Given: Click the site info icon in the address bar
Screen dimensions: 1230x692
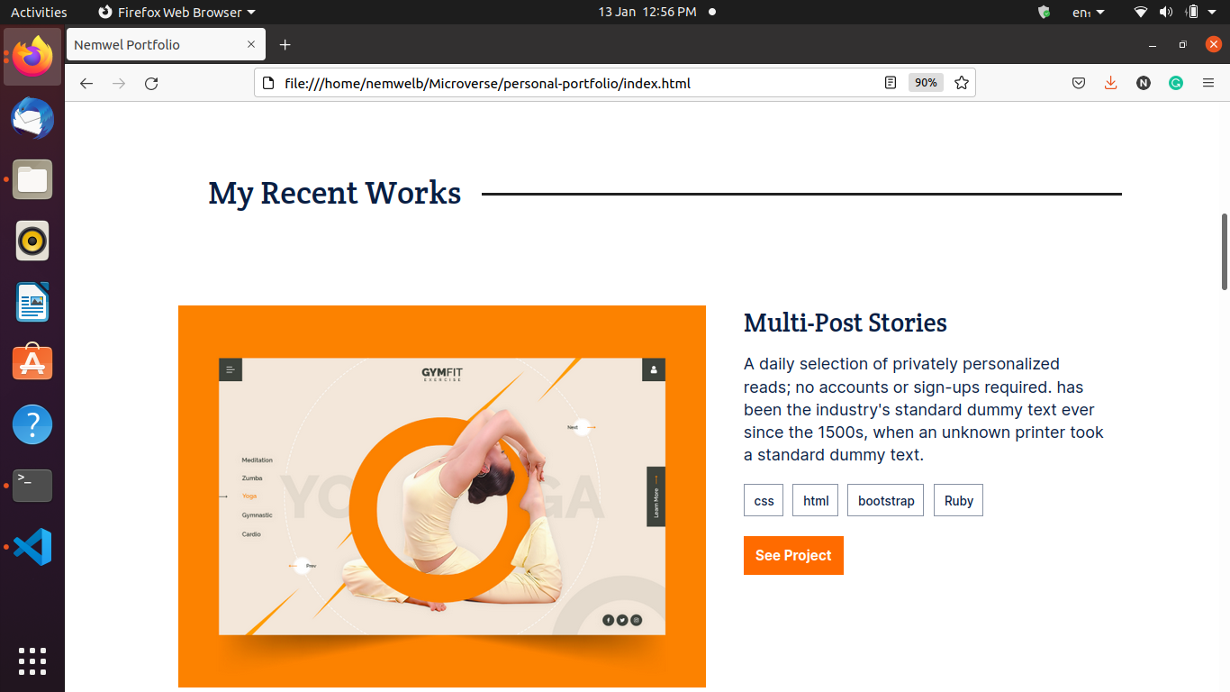Looking at the screenshot, I should pyautogui.click(x=267, y=83).
